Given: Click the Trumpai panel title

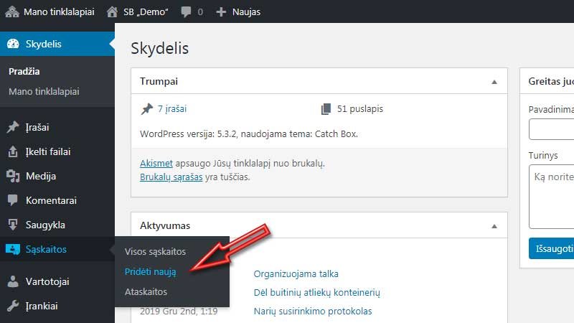Looking at the screenshot, I should 159,81.
